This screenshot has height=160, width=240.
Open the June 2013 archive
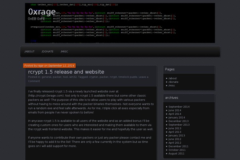click(175, 128)
